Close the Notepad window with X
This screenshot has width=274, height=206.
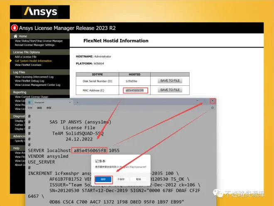[x=213, y=101]
